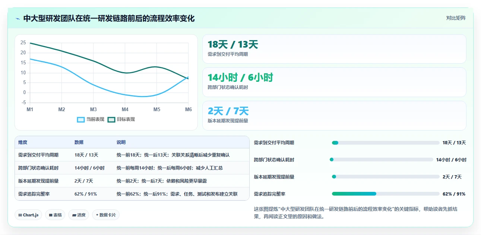Click the 版本延期发现提前量 progress bar
This screenshot has width=481, height=235.
(x=386, y=177)
